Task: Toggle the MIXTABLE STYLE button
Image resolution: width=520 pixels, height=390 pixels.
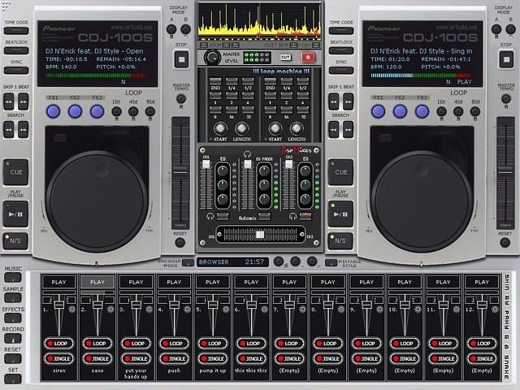Action: [x=331, y=263]
